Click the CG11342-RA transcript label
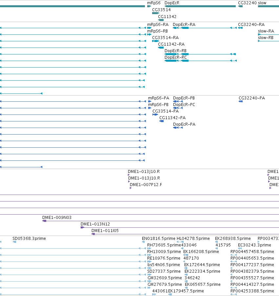The height and width of the screenshot is (296, 279). pyautogui.click(x=171, y=44)
